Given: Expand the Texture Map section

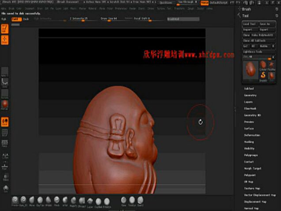Looking at the screenshot, I should click(252, 188).
